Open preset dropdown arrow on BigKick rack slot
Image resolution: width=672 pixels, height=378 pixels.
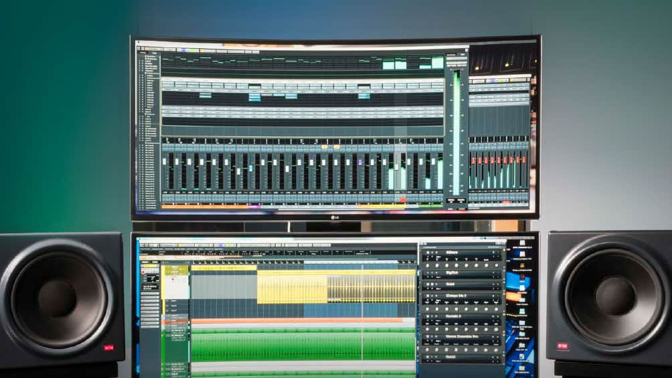pos(499,273)
